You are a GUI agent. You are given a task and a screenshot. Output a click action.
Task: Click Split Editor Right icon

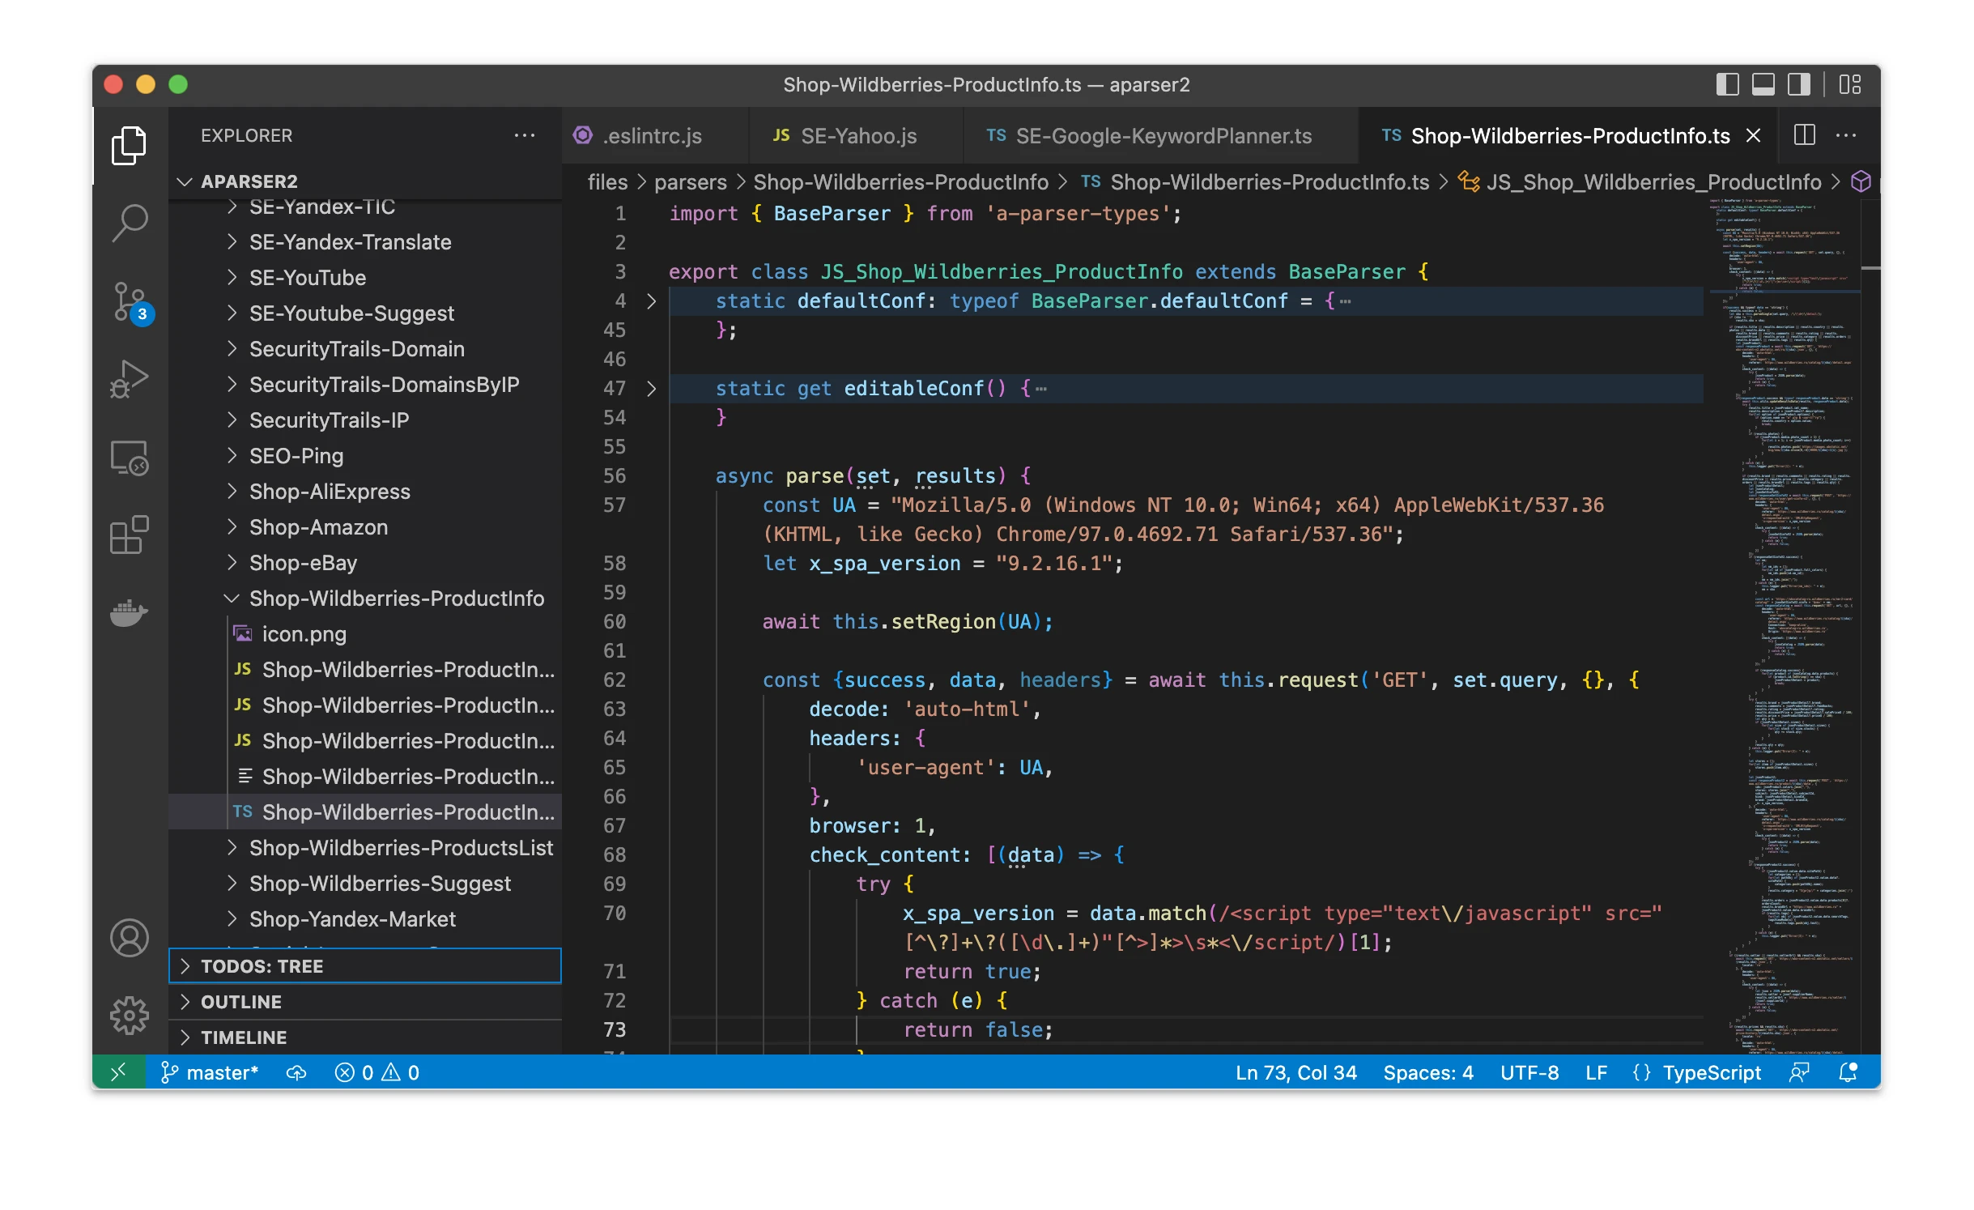[x=1805, y=135]
